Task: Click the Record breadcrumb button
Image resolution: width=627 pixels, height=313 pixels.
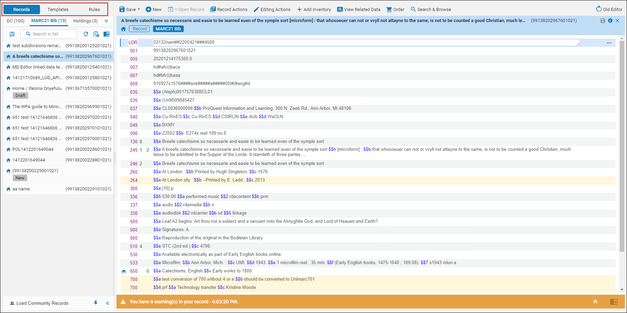Action: pyautogui.click(x=140, y=29)
